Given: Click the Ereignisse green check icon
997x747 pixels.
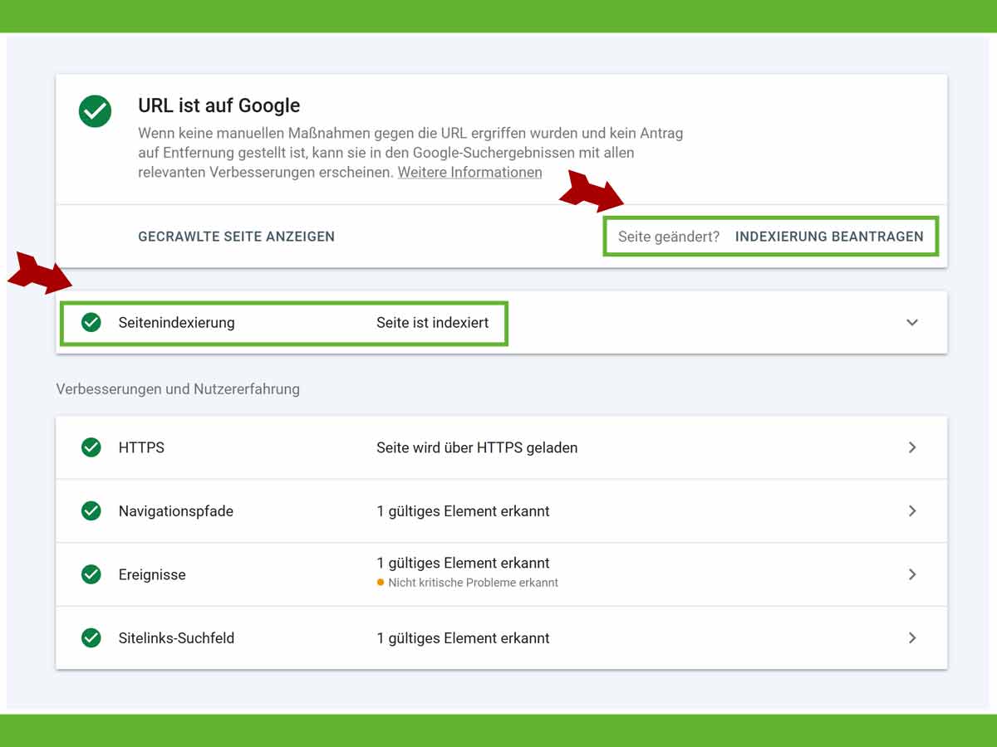Looking at the screenshot, I should 91,574.
